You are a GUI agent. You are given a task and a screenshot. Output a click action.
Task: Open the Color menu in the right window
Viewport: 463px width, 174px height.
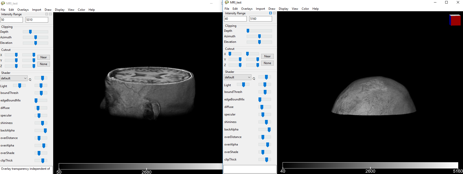coord(305,9)
